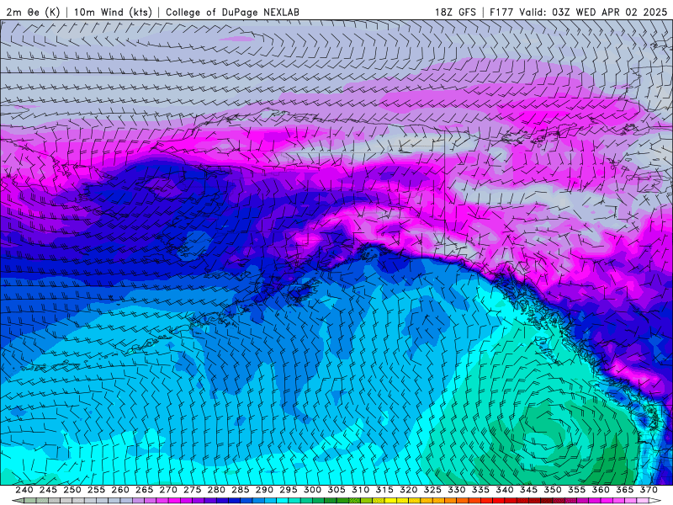Screen dimensions: 673x505
Task: Click the 315 legend label
Action: click(x=384, y=490)
